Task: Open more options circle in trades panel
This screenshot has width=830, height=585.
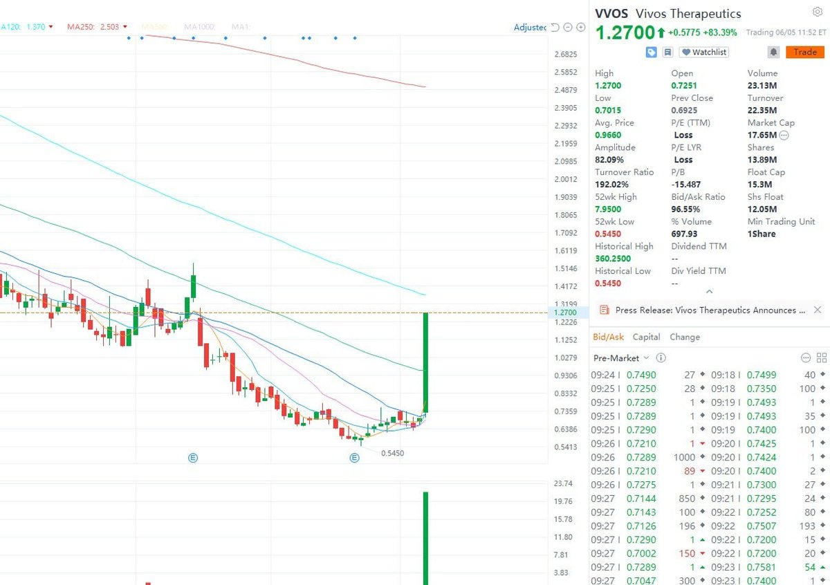Action: (805, 357)
